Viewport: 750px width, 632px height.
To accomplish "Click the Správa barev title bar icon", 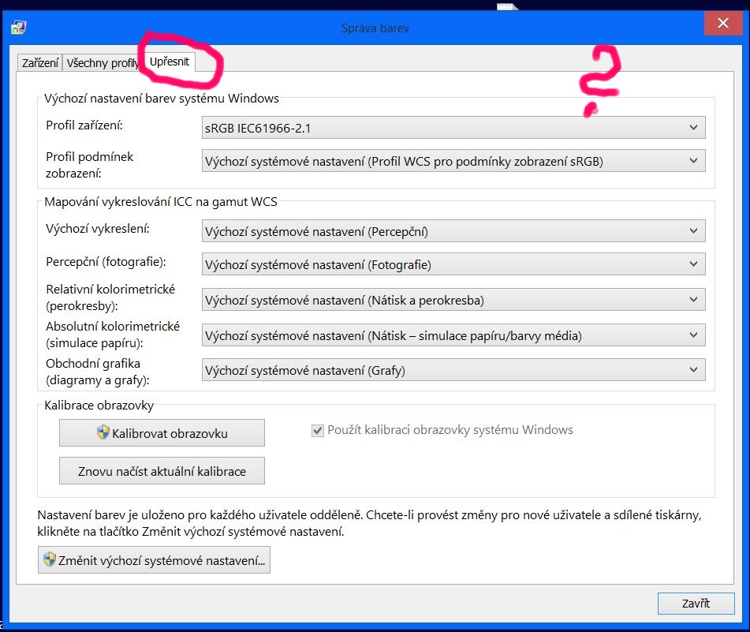I will point(18,28).
